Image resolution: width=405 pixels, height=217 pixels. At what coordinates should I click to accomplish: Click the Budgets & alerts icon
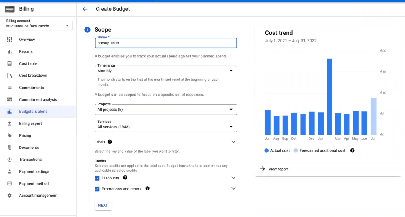[9, 112]
